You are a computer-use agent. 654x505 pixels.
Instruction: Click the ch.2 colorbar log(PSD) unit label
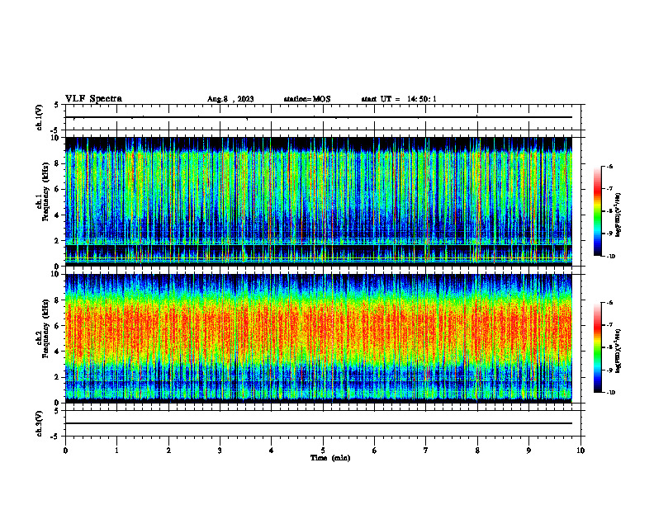click(618, 350)
